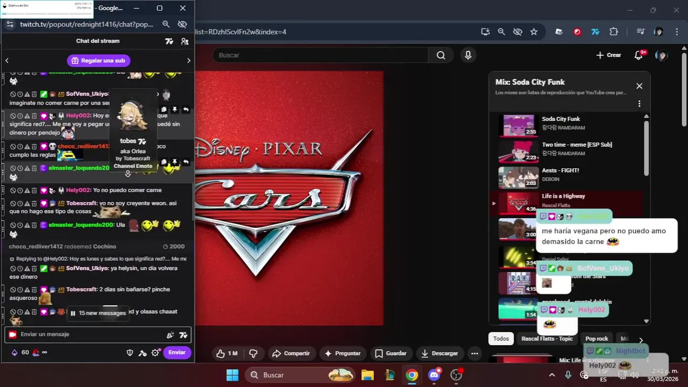
Task: Send message with Enviar button
Action: (177, 353)
